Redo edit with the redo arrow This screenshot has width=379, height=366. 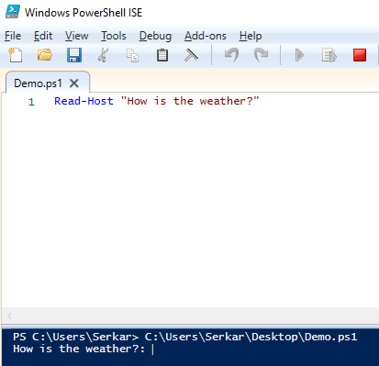pos(261,55)
